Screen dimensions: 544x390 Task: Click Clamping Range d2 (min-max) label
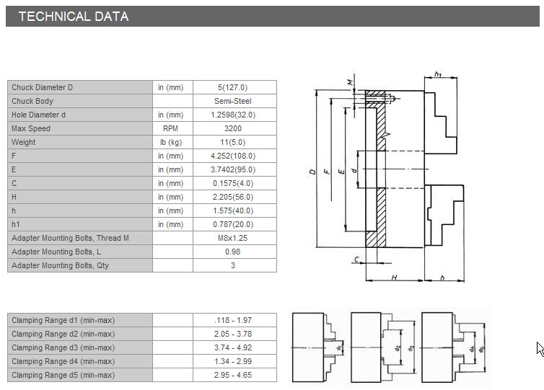63,334
